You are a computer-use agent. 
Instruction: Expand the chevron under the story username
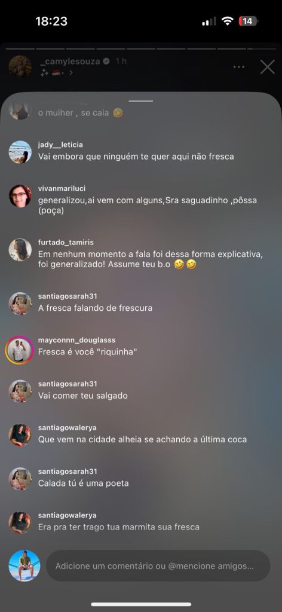tap(71, 73)
